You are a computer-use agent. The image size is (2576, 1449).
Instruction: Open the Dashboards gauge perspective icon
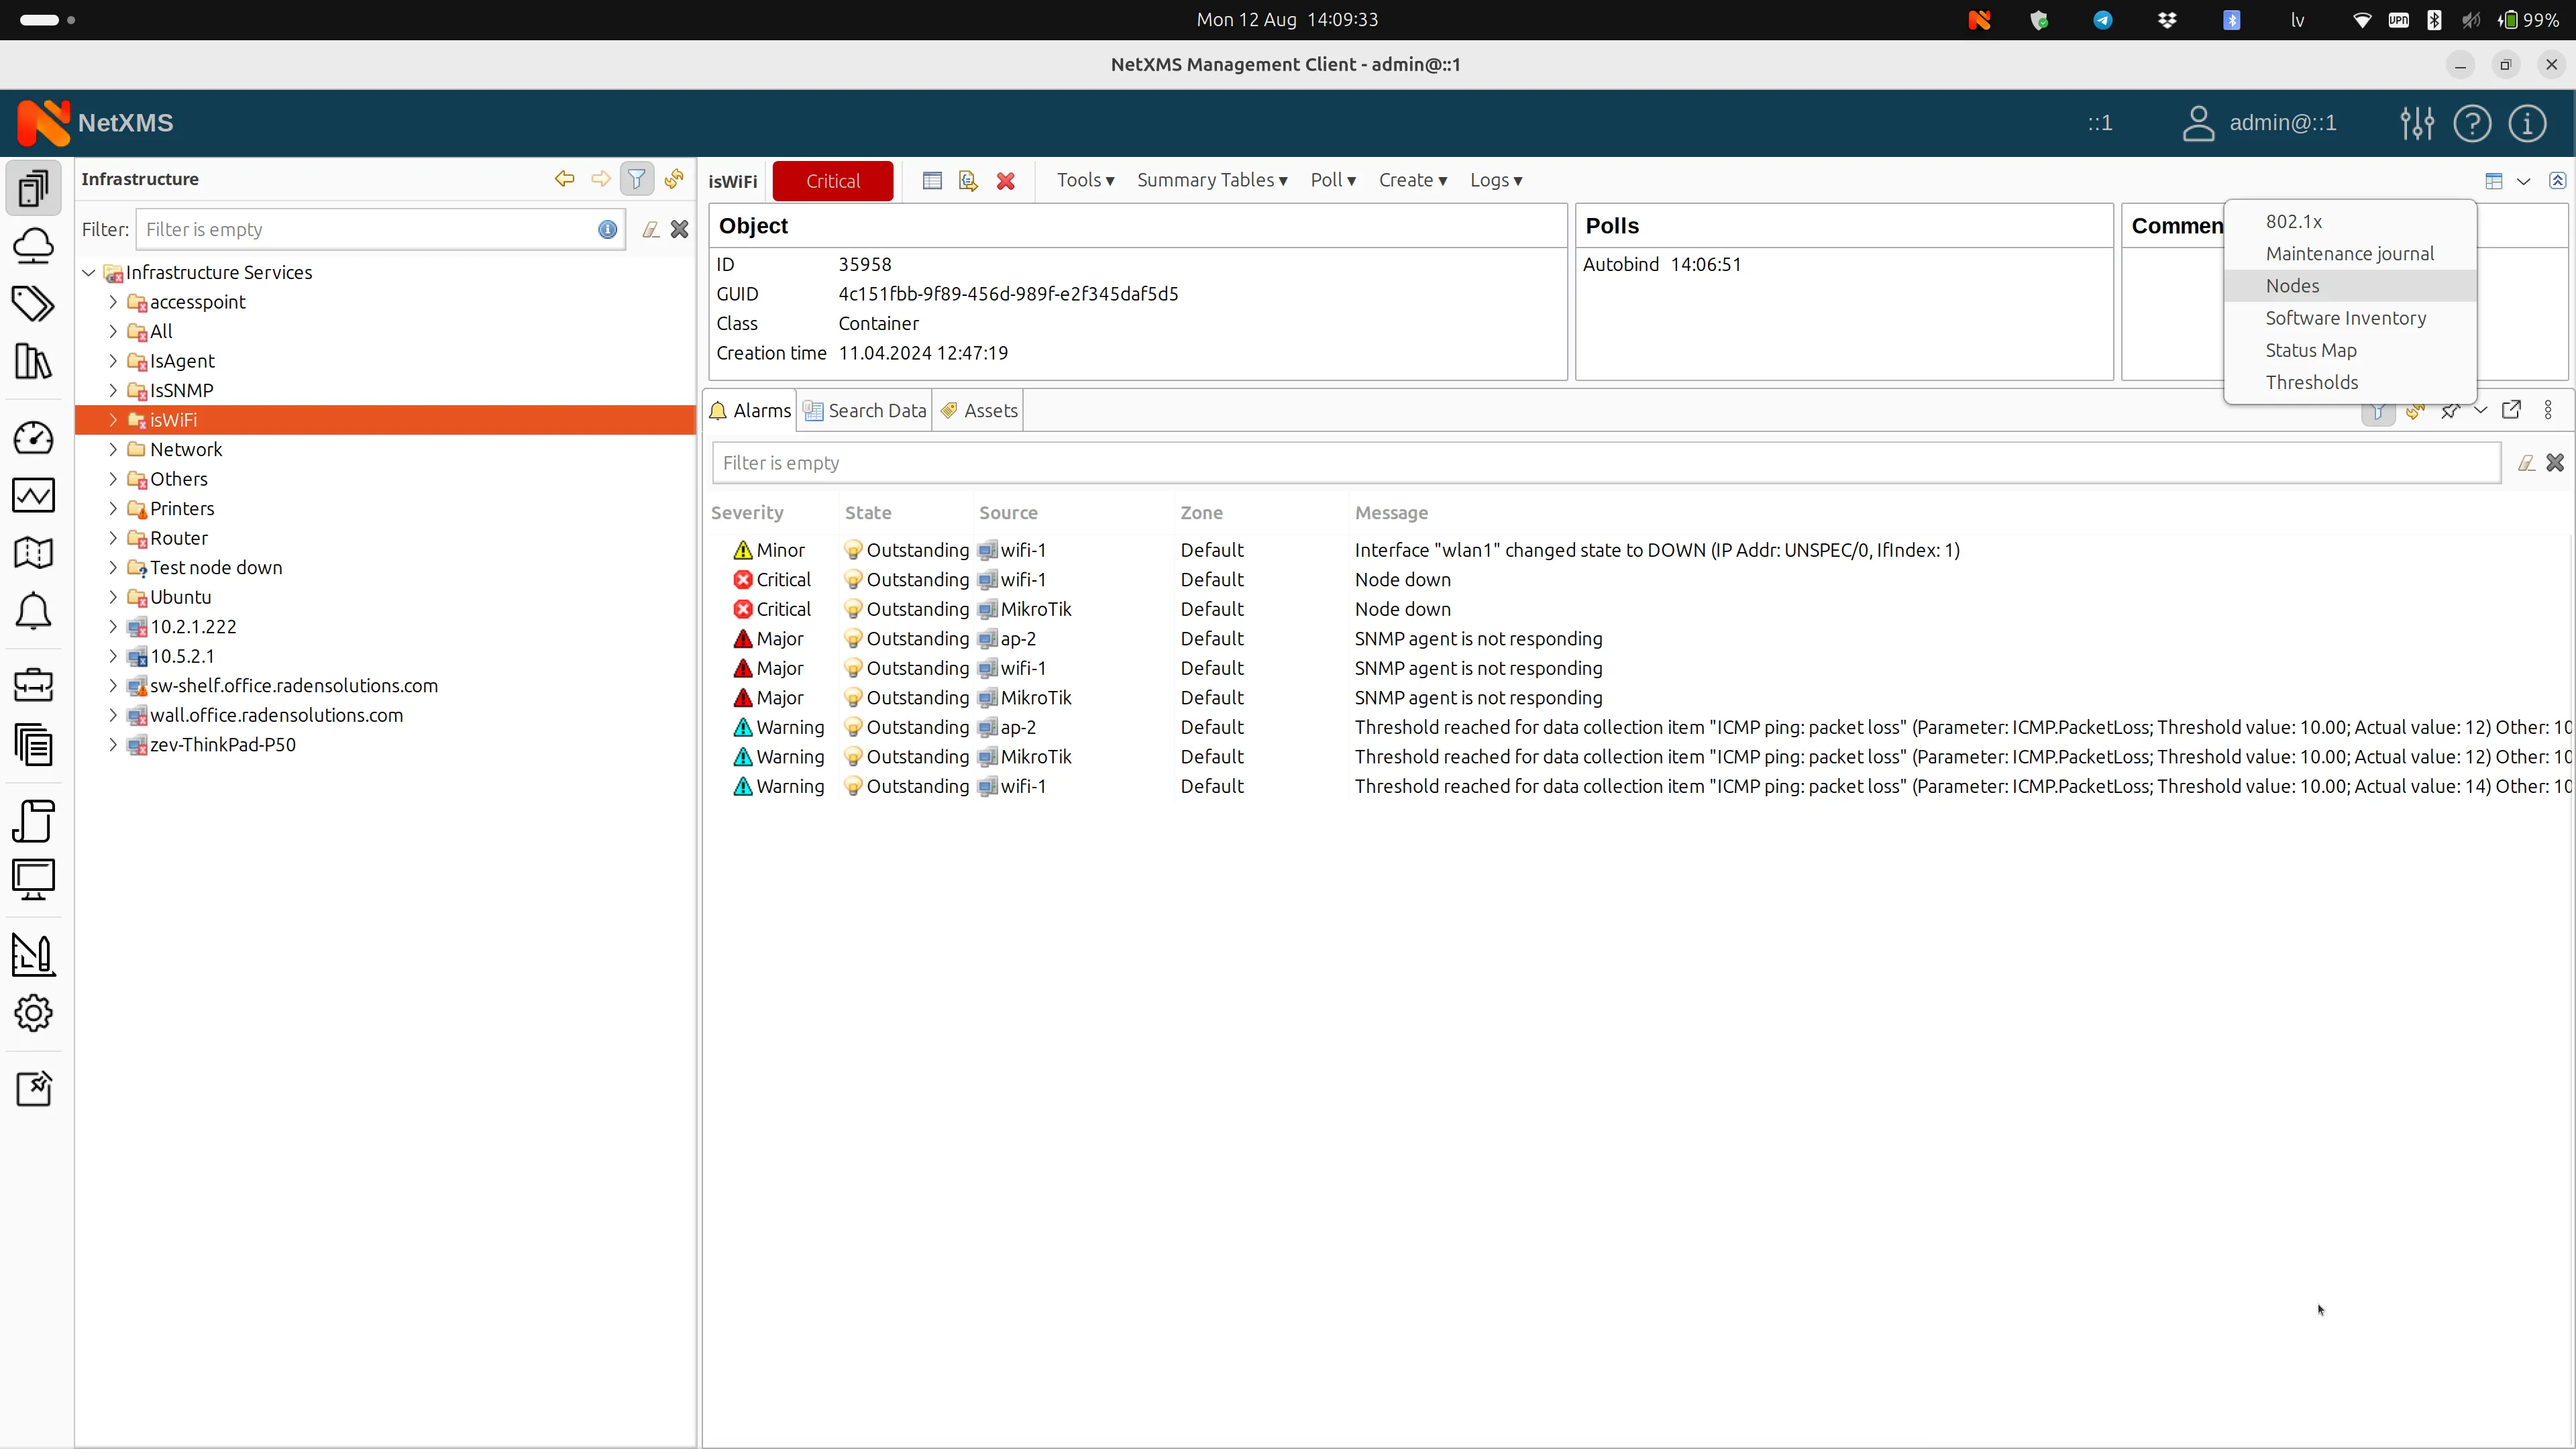click(34, 437)
